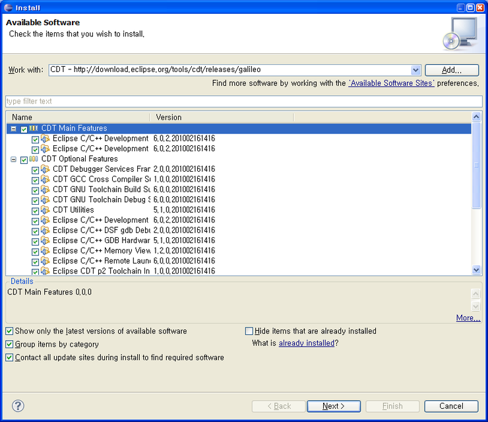Screen dimensions: 488x422
Task: Click the Next button
Action: (x=334, y=406)
